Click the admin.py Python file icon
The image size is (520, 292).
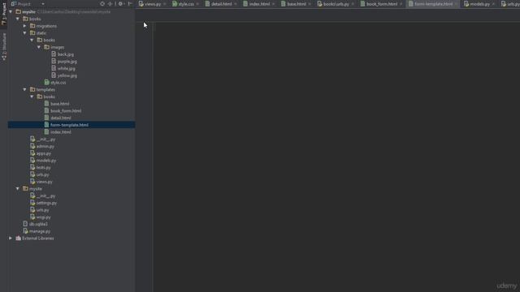(x=32, y=146)
